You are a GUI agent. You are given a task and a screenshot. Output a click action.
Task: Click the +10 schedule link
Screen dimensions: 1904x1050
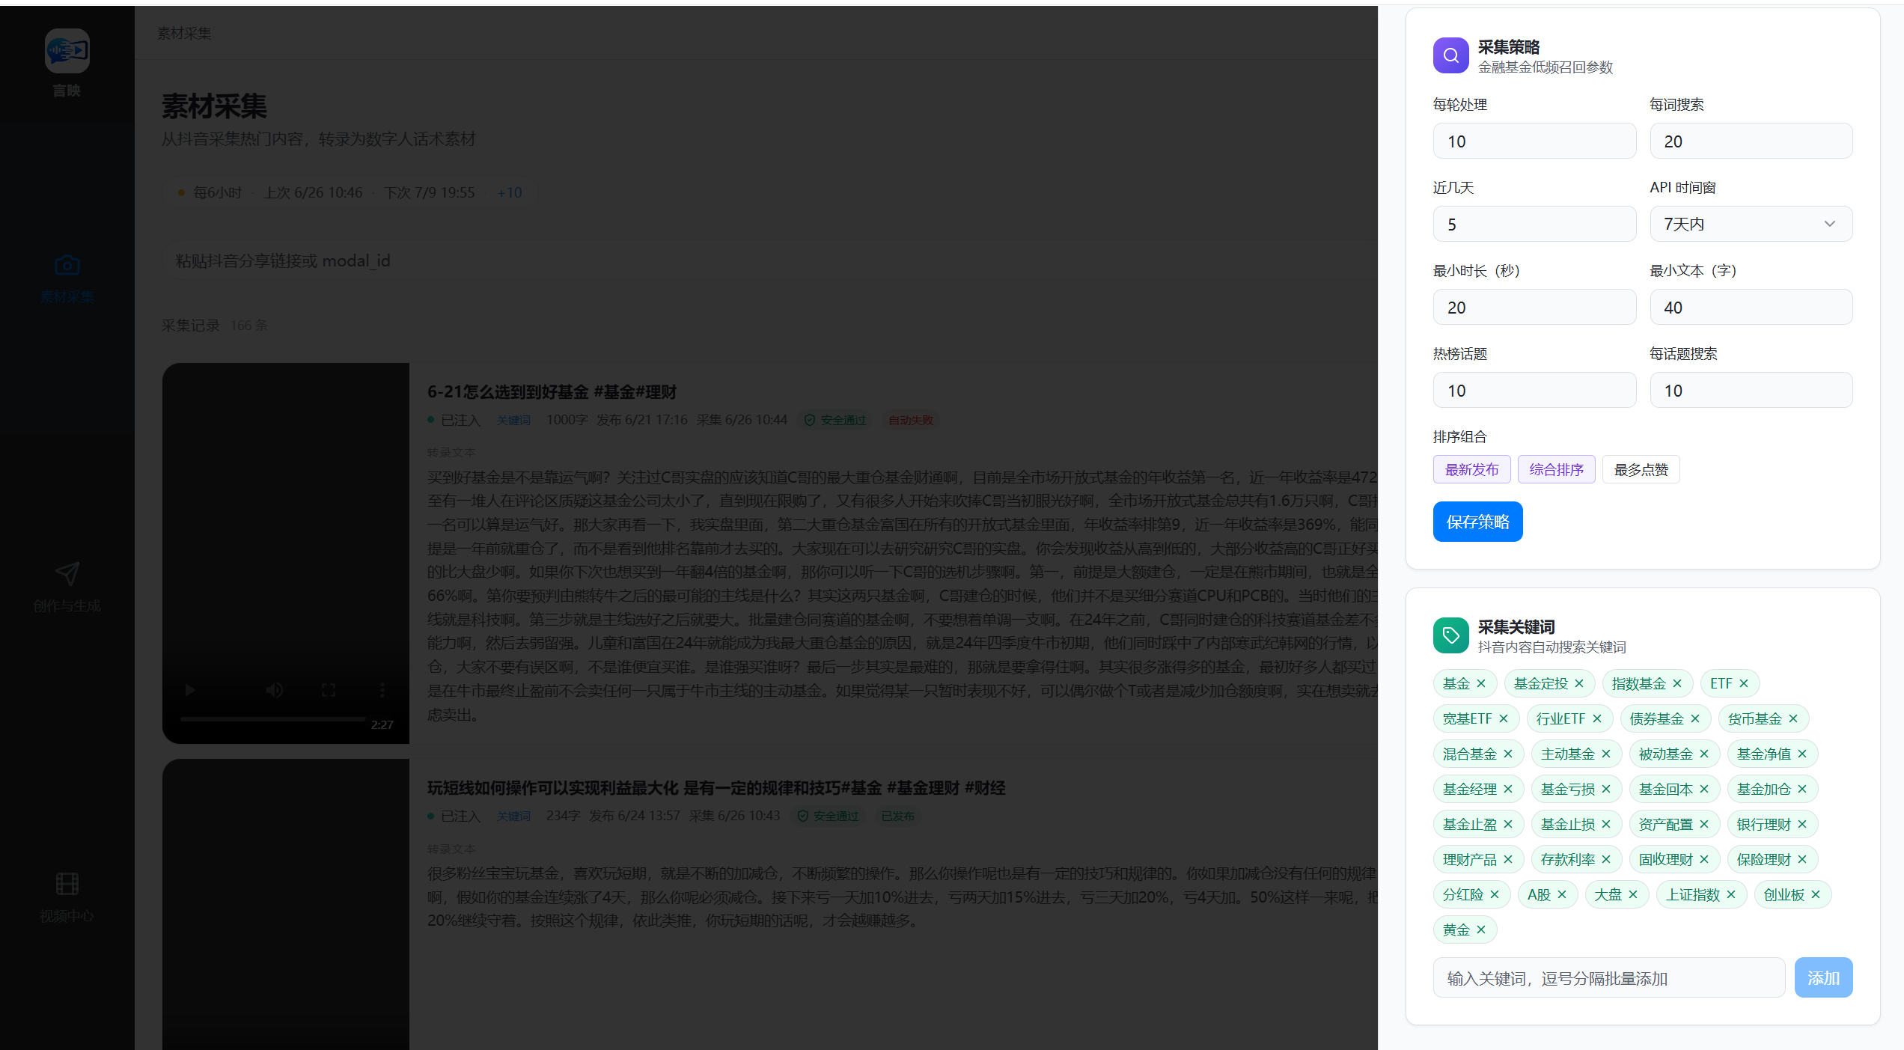click(510, 192)
